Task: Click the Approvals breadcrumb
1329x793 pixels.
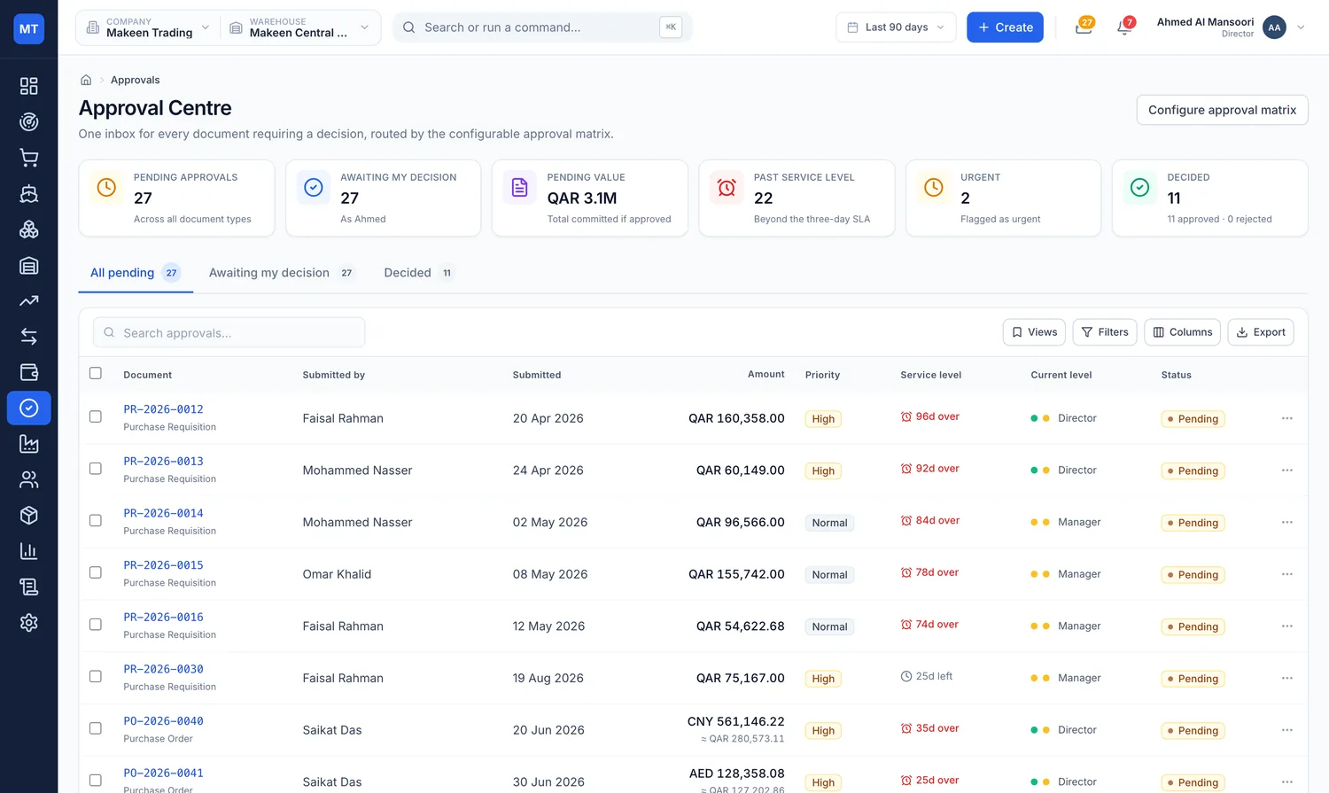Action: point(136,80)
